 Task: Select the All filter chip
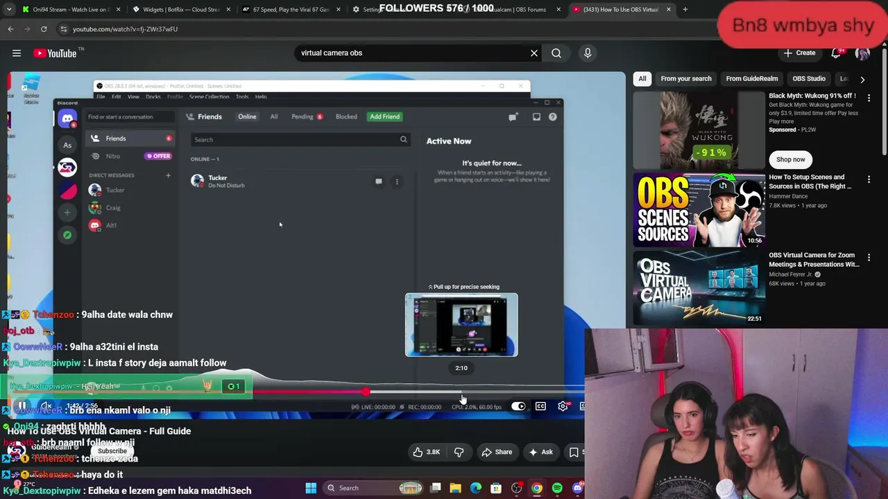[x=642, y=79]
